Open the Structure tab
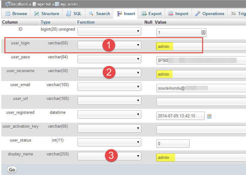This screenshot has height=175, width=246. coord(46,14)
